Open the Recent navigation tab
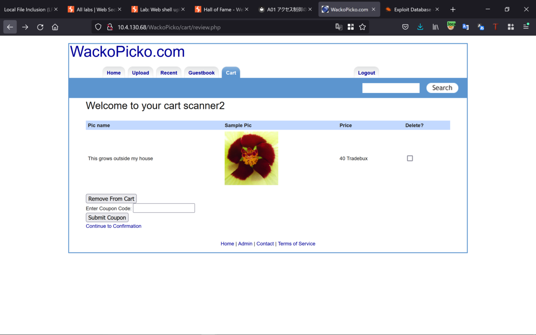 pos(169,73)
